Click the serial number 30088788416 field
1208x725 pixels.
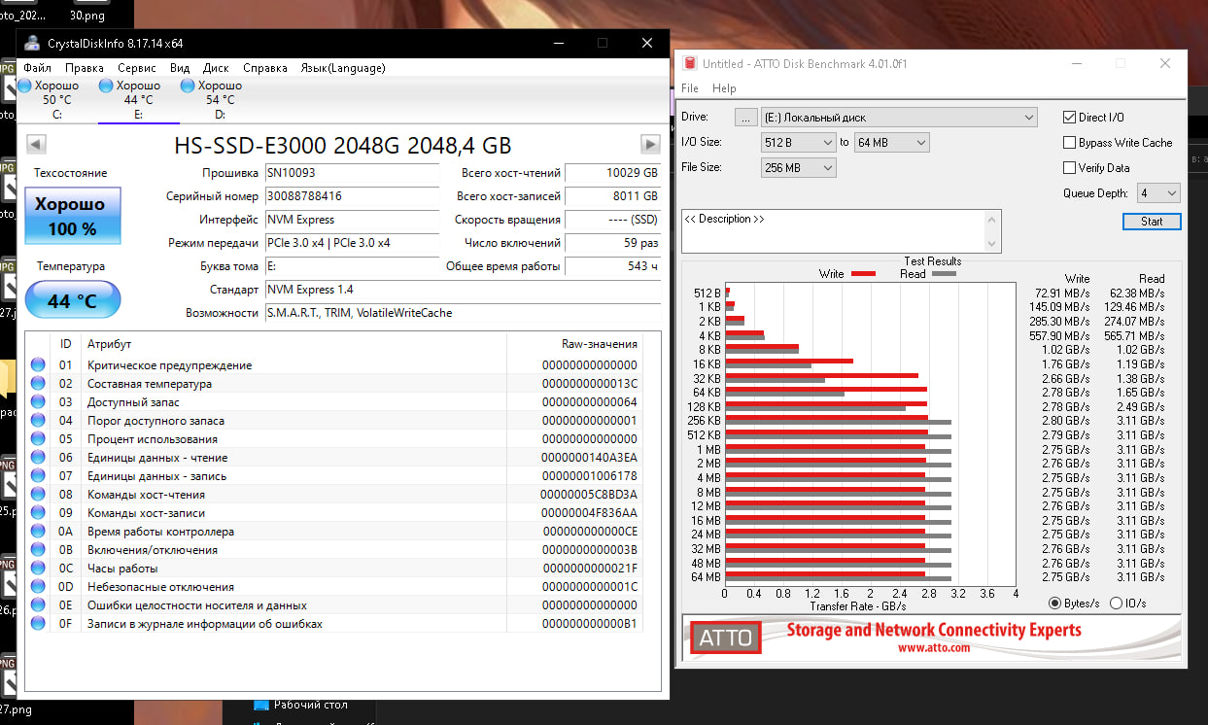351,196
